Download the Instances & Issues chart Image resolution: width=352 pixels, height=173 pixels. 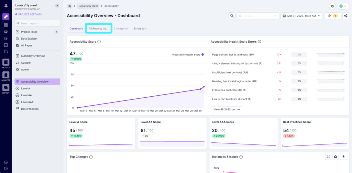343,157
